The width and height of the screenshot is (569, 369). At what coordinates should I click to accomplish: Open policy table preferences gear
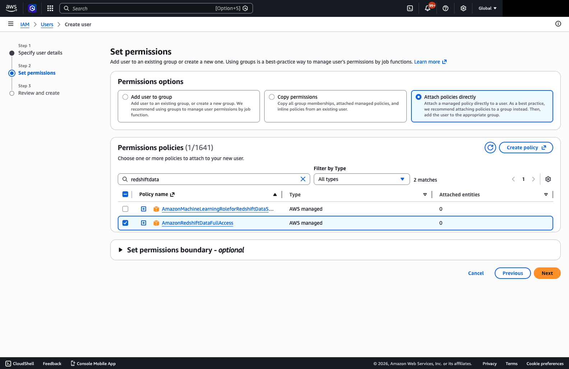click(x=548, y=179)
